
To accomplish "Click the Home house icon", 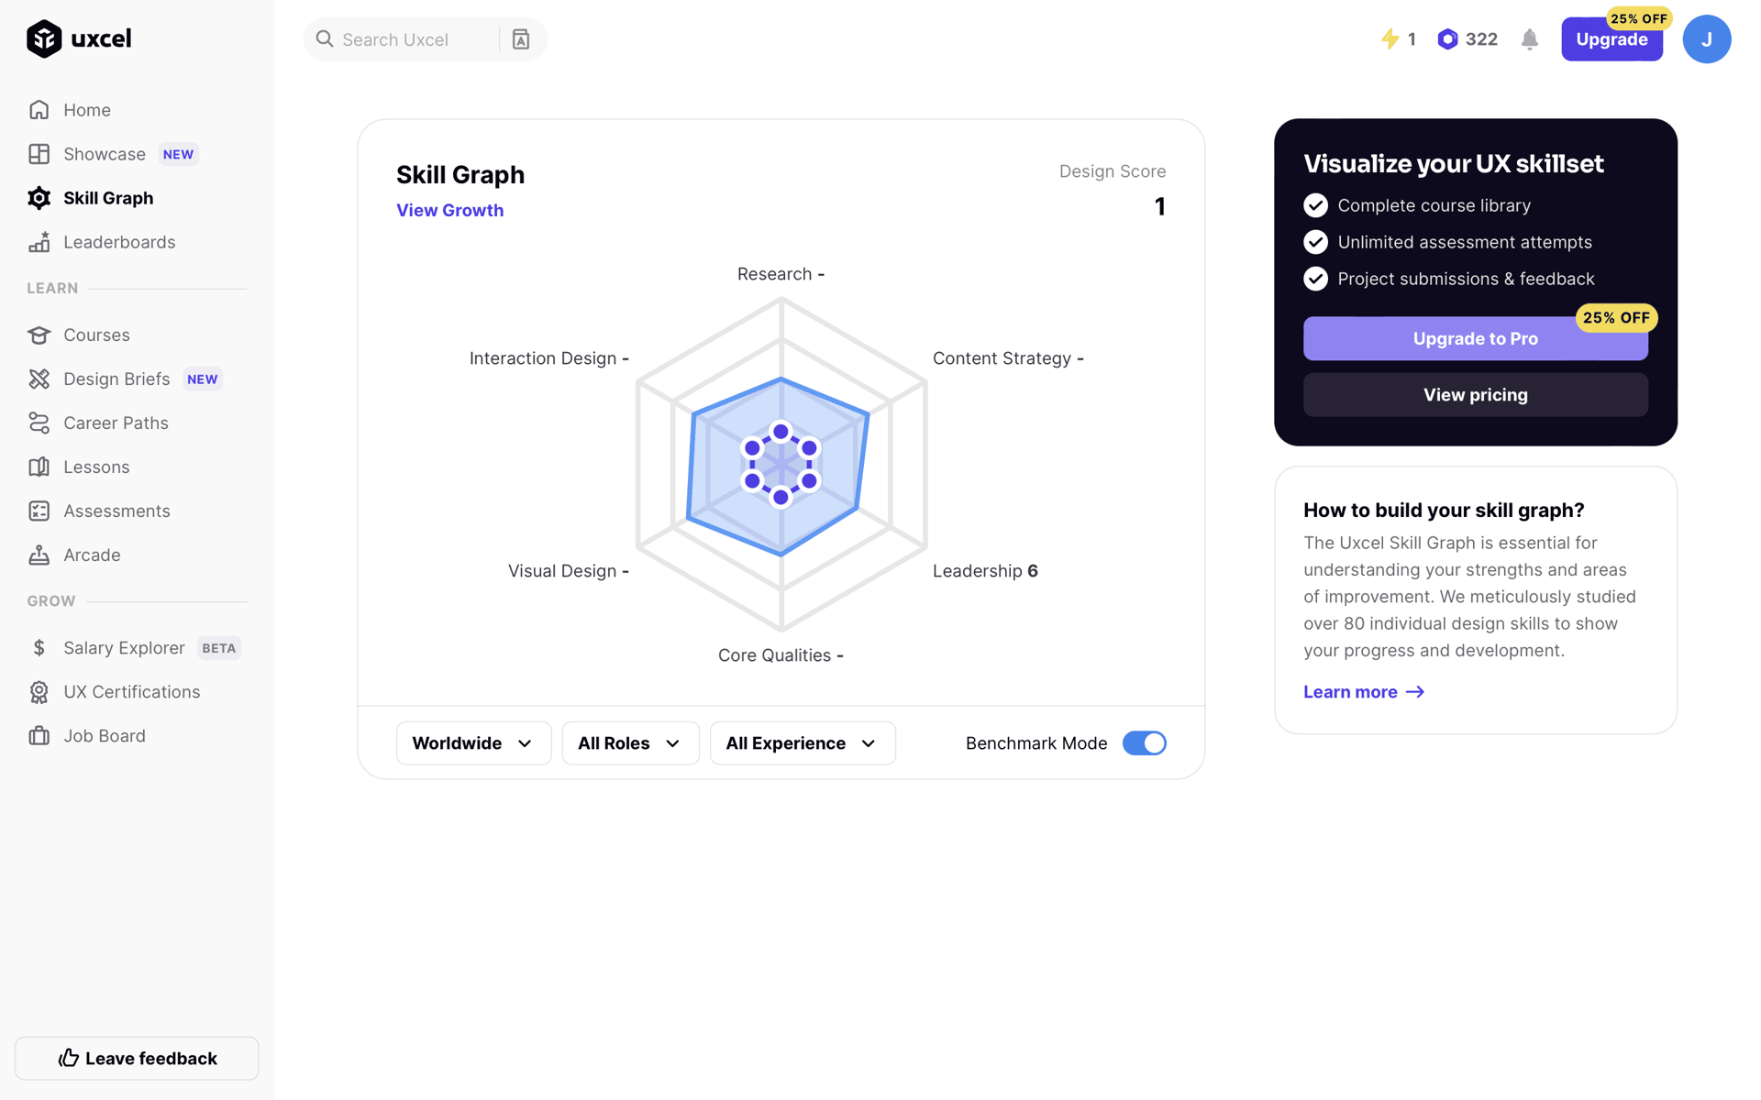I will coord(39,110).
